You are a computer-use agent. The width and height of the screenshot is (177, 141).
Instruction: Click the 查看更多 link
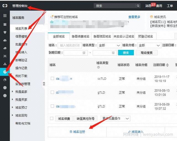coord(134,17)
